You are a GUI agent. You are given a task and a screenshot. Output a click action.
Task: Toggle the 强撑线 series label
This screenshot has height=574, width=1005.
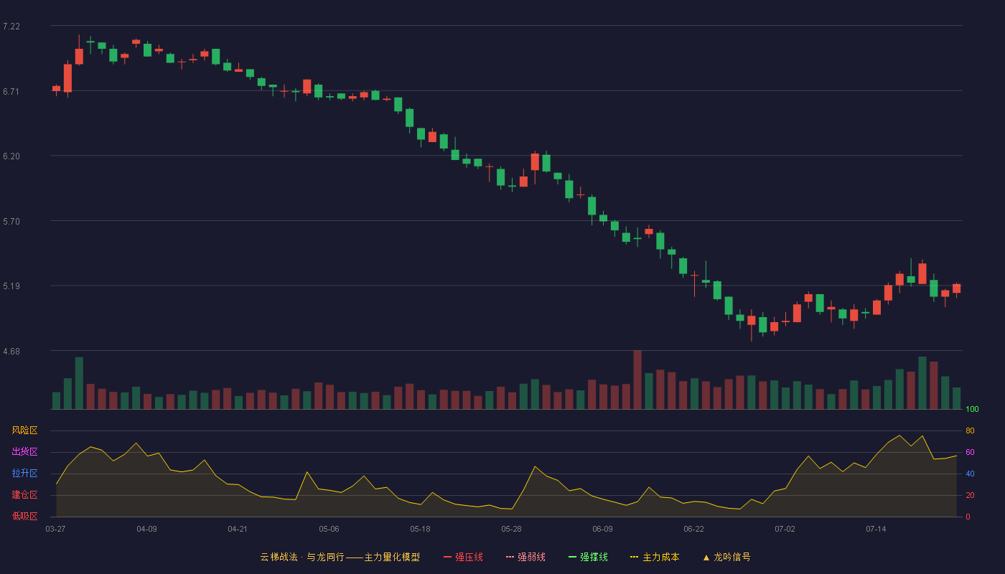pyautogui.click(x=594, y=557)
